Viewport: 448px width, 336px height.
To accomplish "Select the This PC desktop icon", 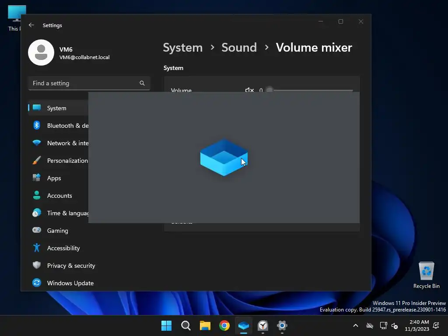I will (x=14, y=17).
